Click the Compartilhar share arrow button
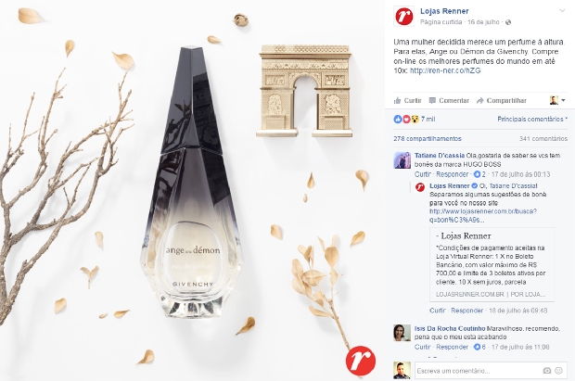This screenshot has width=575, height=381. [502, 100]
